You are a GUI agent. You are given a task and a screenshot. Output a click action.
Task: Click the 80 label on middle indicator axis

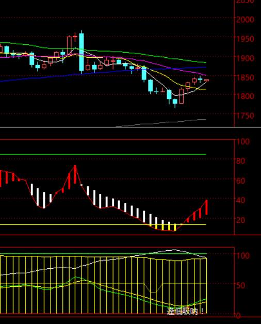pyautogui.click(x=240, y=161)
